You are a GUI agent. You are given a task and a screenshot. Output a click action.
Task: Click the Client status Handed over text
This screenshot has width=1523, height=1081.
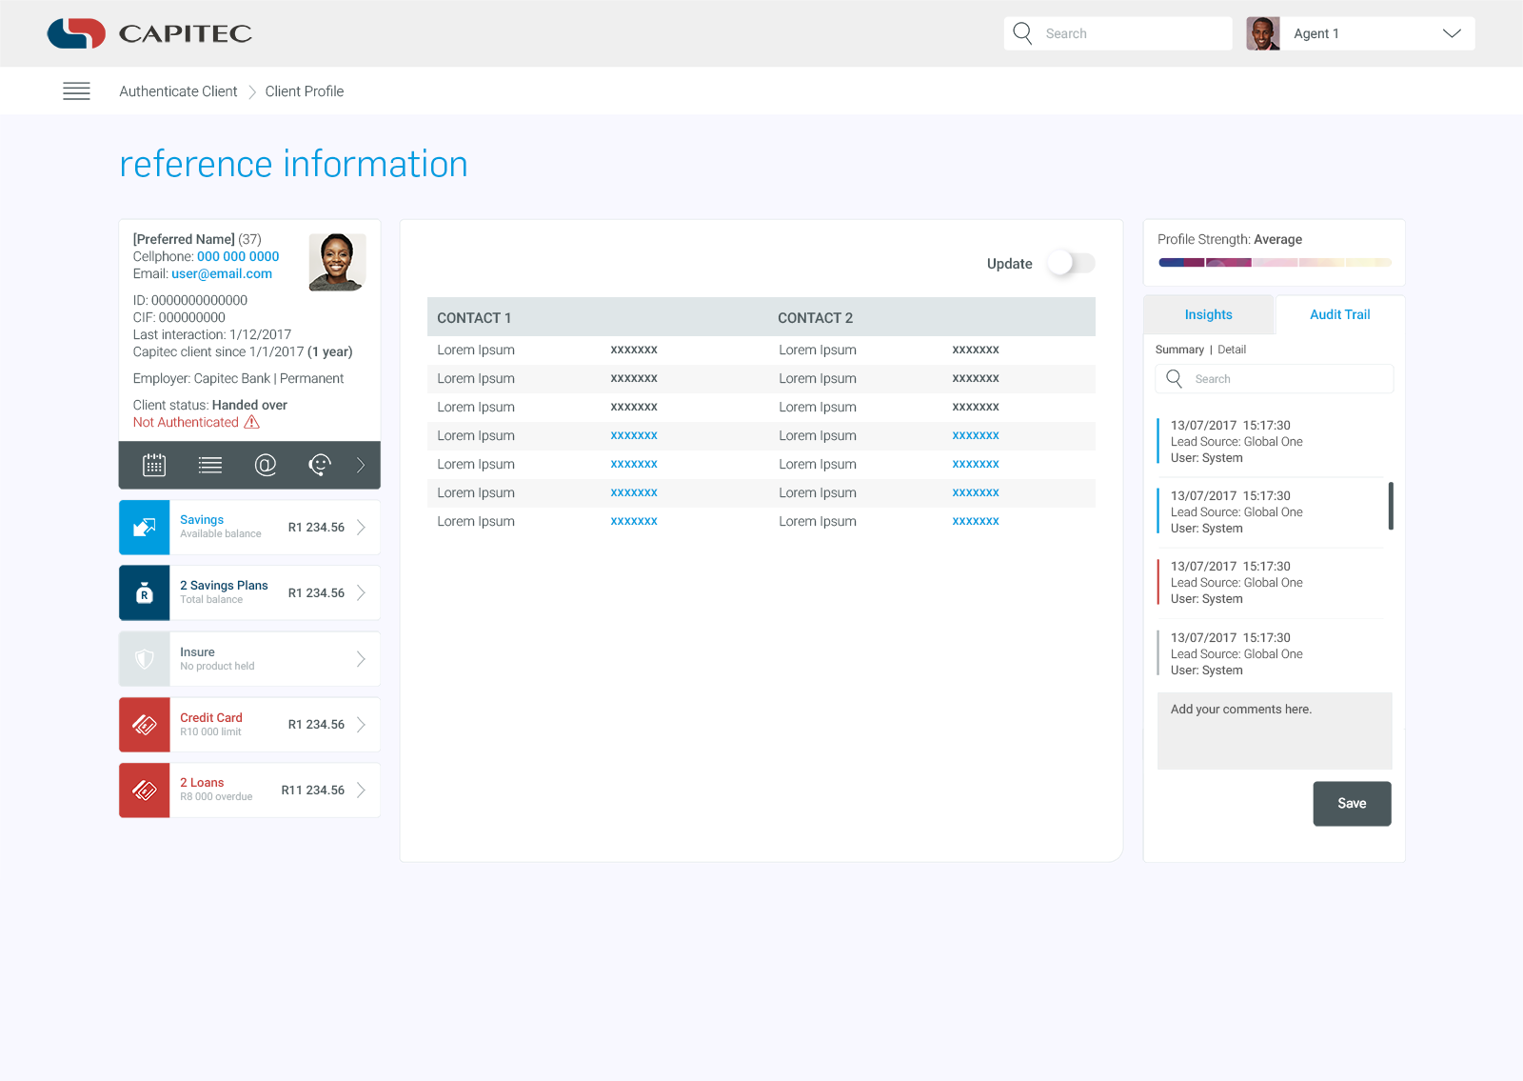click(x=210, y=405)
